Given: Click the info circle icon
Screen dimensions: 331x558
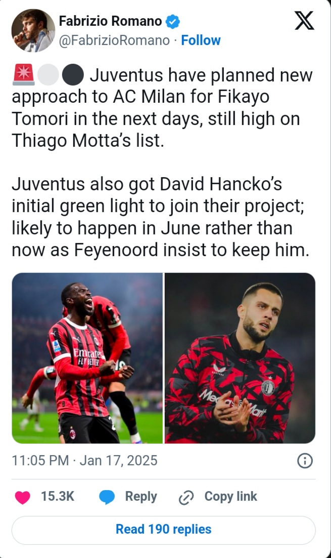Looking at the screenshot, I should [305, 461].
